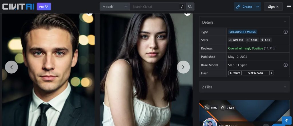
Task: Click the 609,030 downloads stat badge
Action: click(x=236, y=40)
